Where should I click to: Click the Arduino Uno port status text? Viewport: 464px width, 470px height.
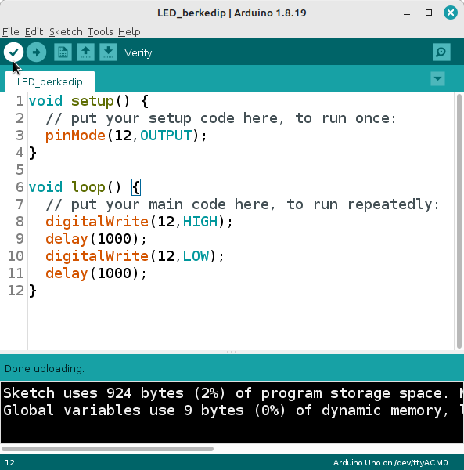click(390, 462)
